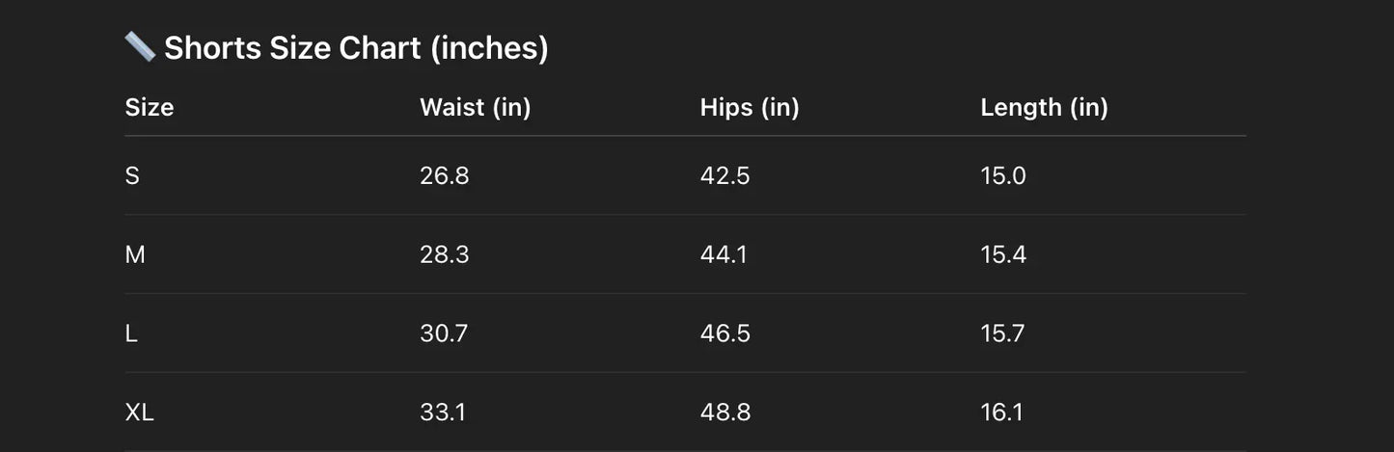Select the Waist (in) column header

tap(475, 107)
